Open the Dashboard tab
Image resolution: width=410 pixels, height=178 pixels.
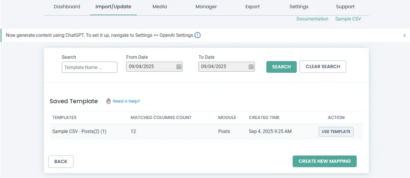point(67,7)
